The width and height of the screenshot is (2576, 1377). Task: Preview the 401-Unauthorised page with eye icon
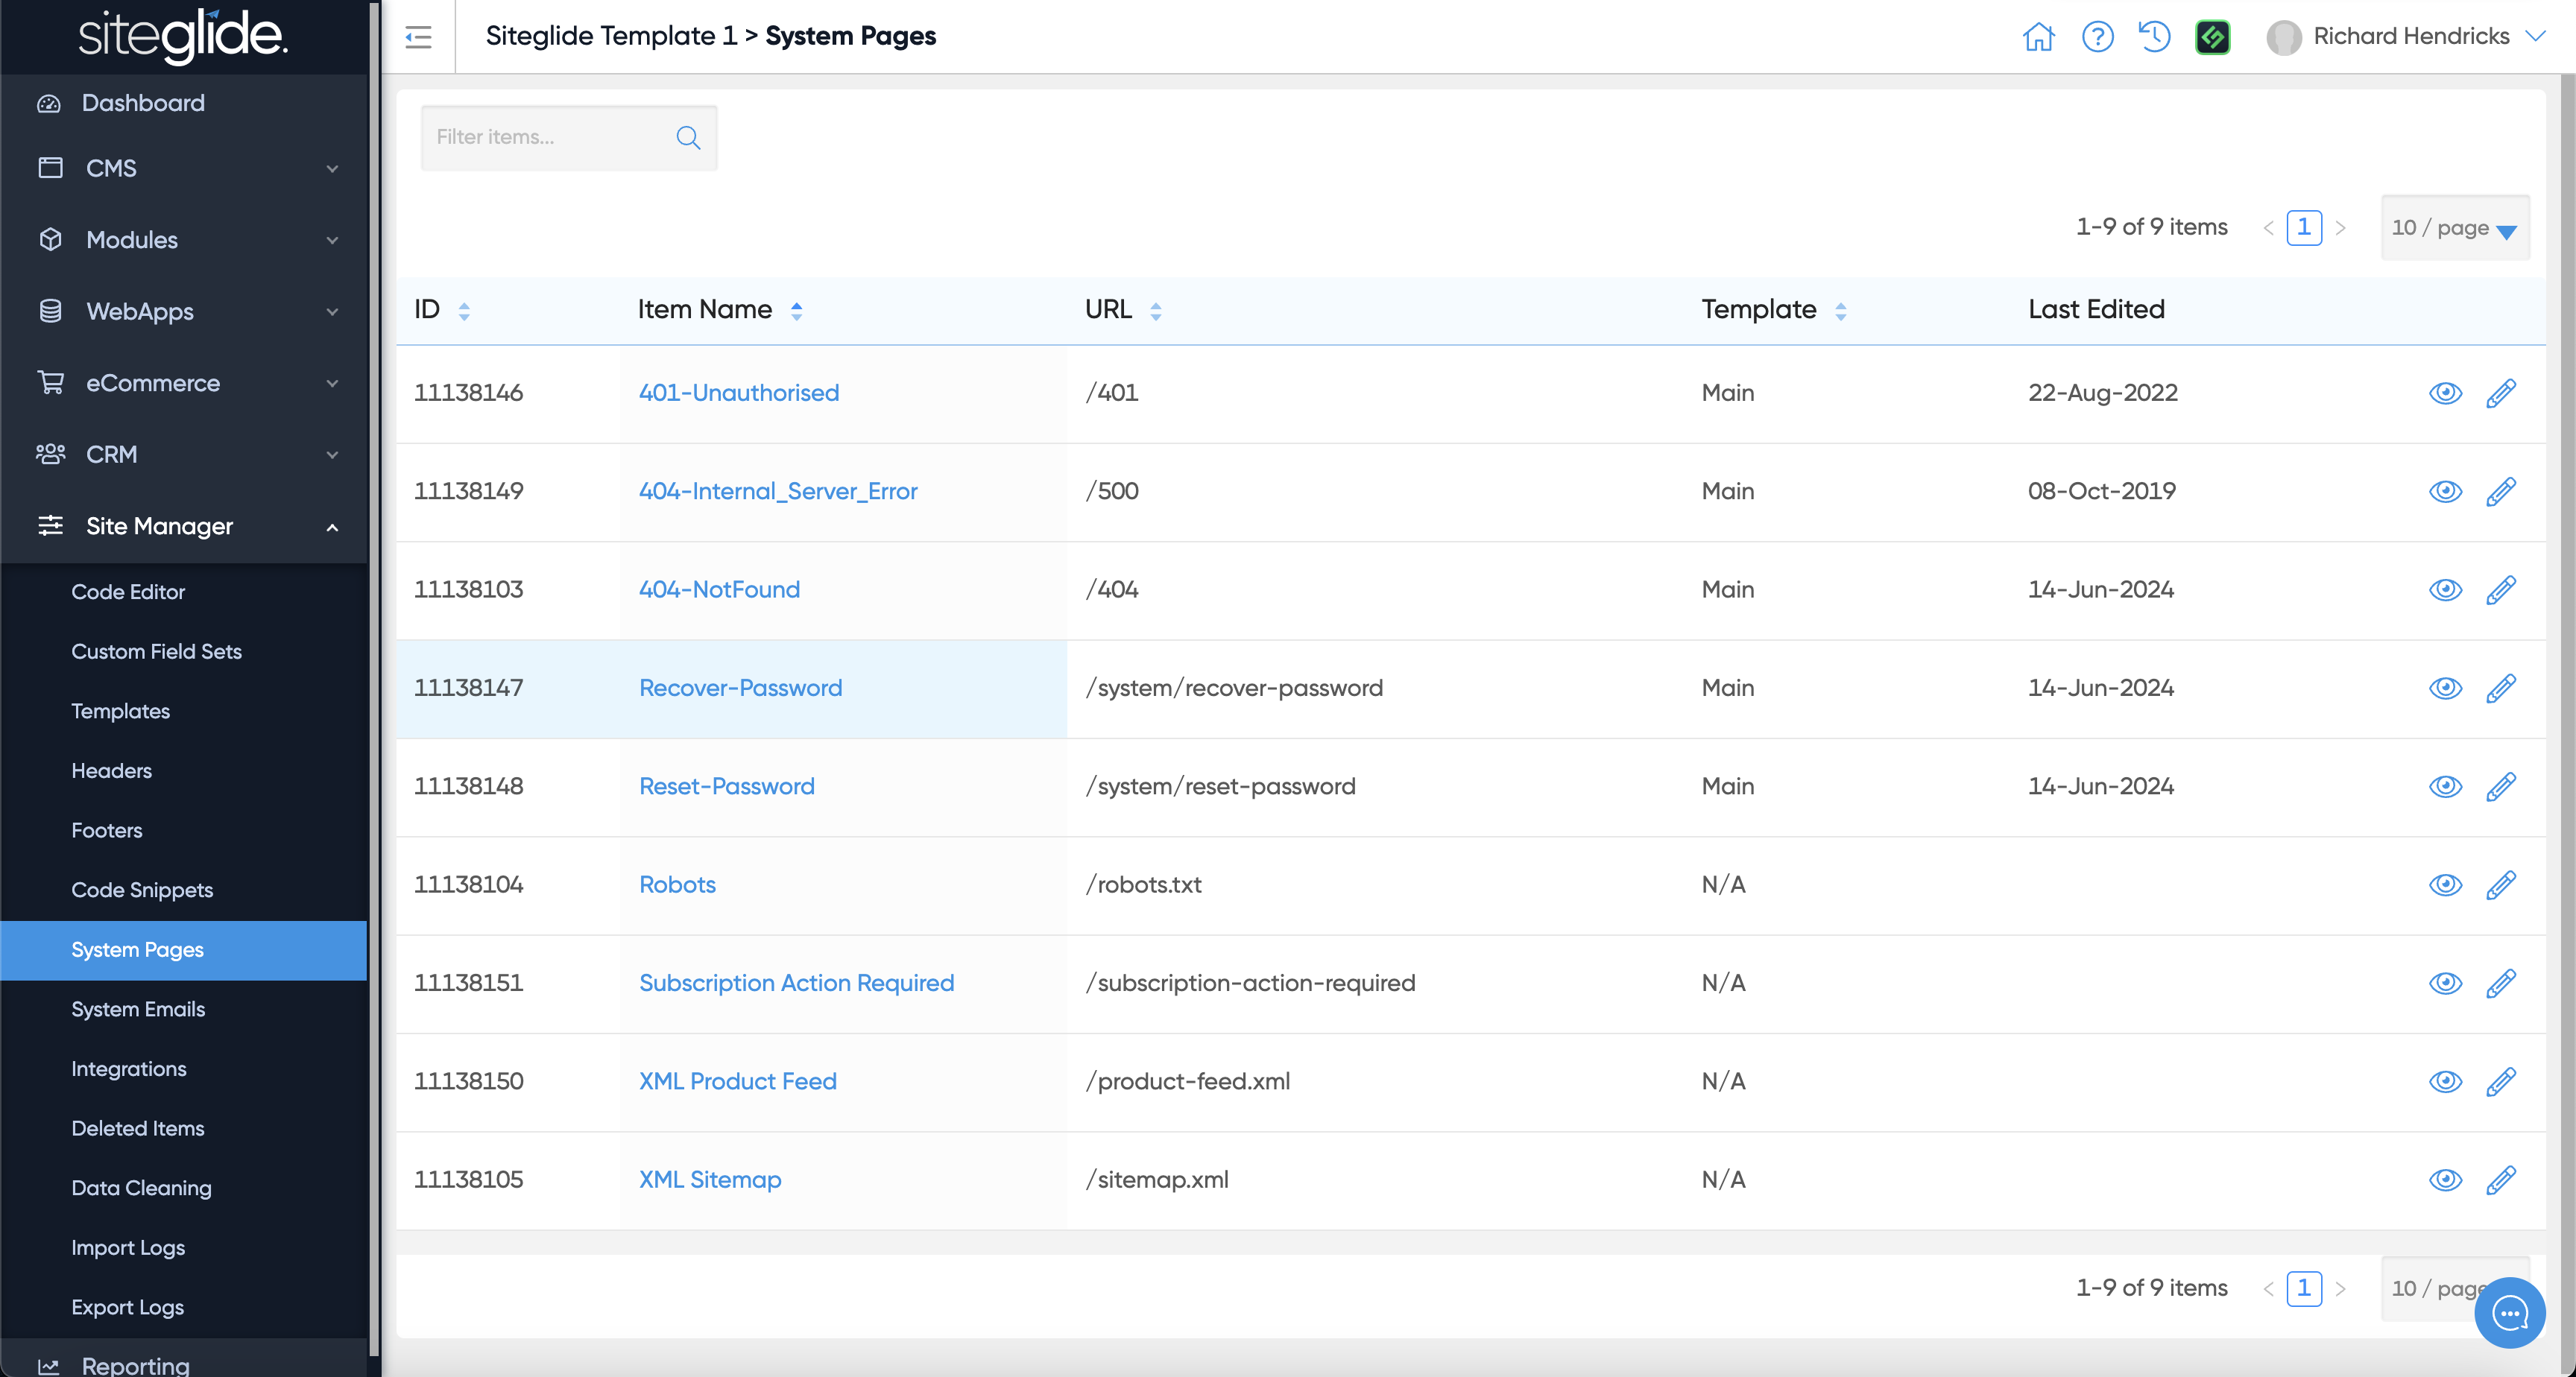tap(2445, 393)
